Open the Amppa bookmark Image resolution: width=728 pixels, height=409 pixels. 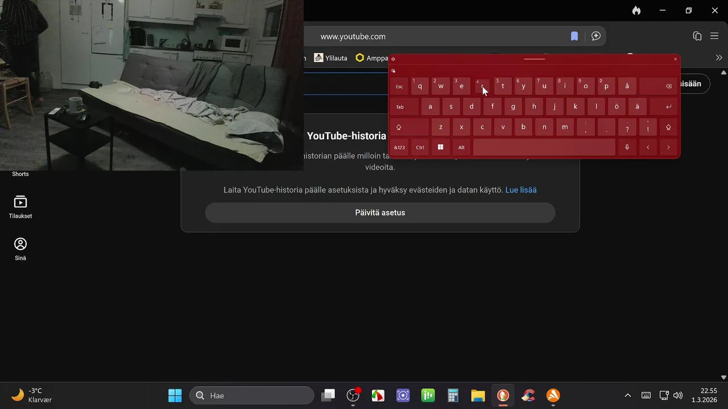[x=371, y=58]
